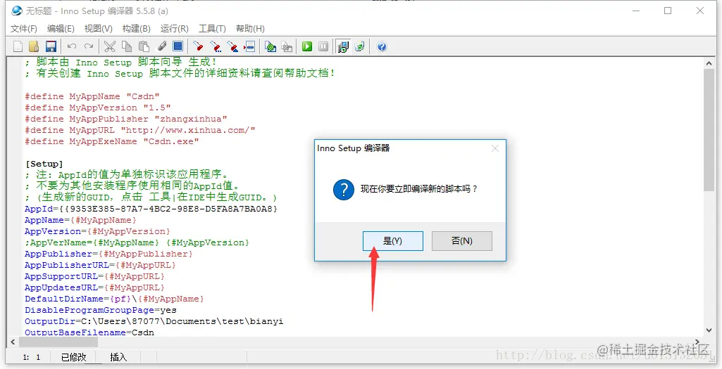Click the AppSupportURL line

(95, 277)
